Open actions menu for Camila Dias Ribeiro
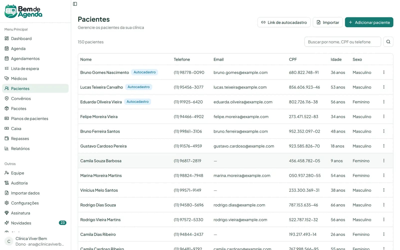Viewport: 400px width, 250px height. coord(384,234)
